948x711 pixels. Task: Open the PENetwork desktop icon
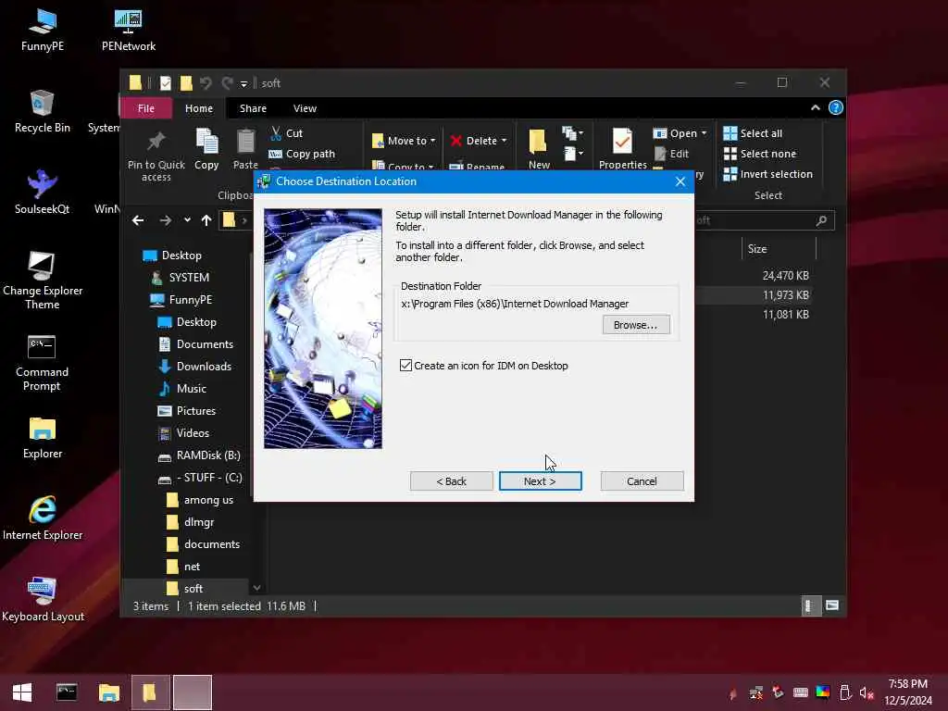point(128,31)
